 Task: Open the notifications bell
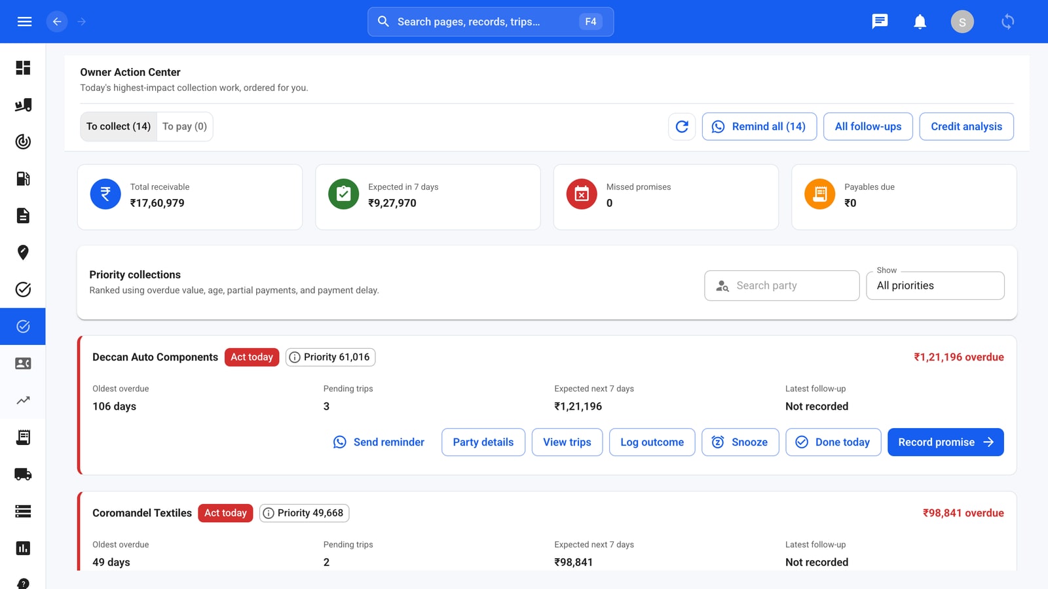point(920,22)
